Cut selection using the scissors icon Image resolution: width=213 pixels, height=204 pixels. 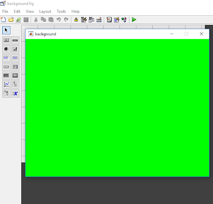[36, 20]
